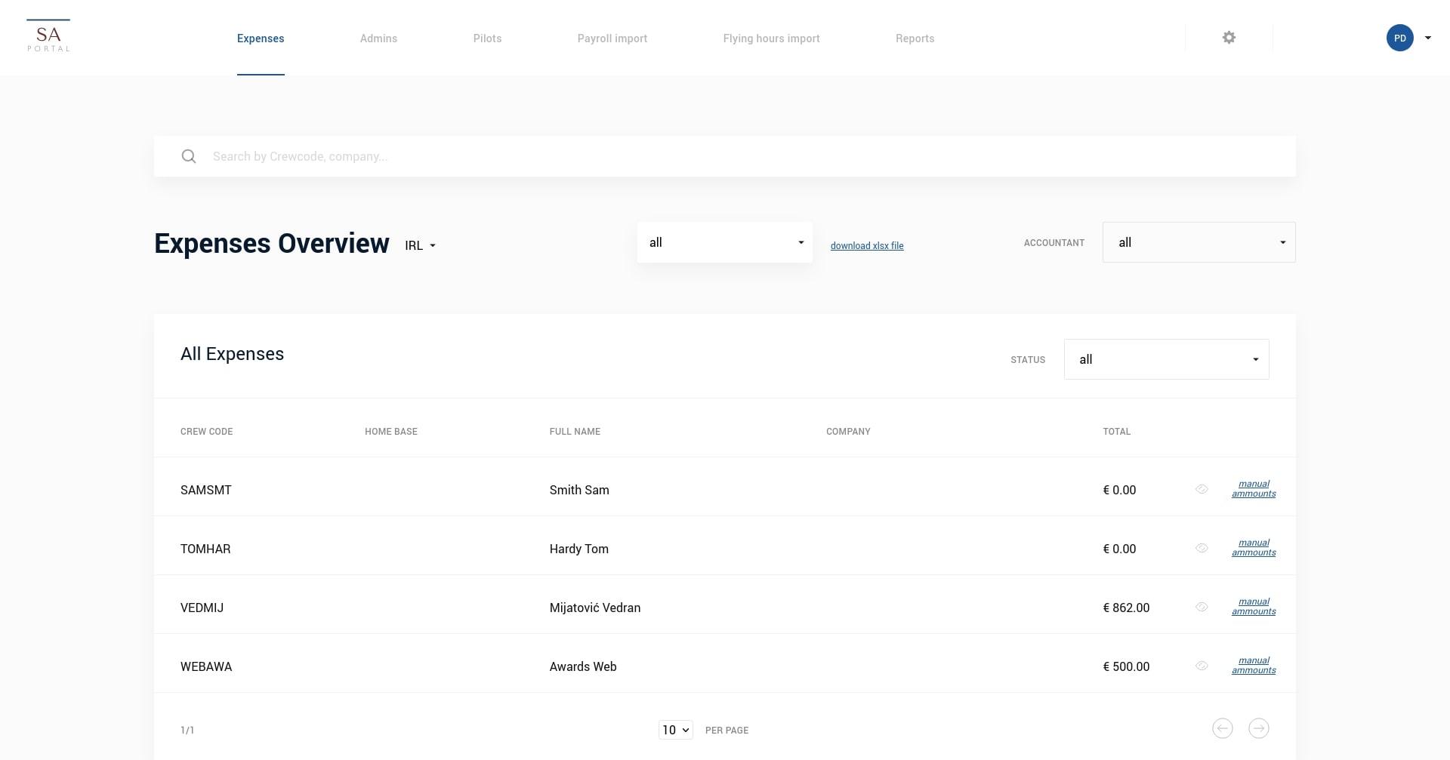
Task: Click the € 862.00 total
Action: (1126, 608)
